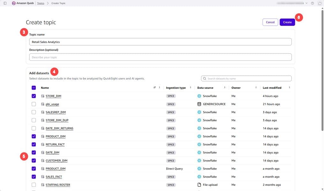Sort datasets using the Name sort icon
The height and width of the screenshot is (191, 324).
click(154, 88)
